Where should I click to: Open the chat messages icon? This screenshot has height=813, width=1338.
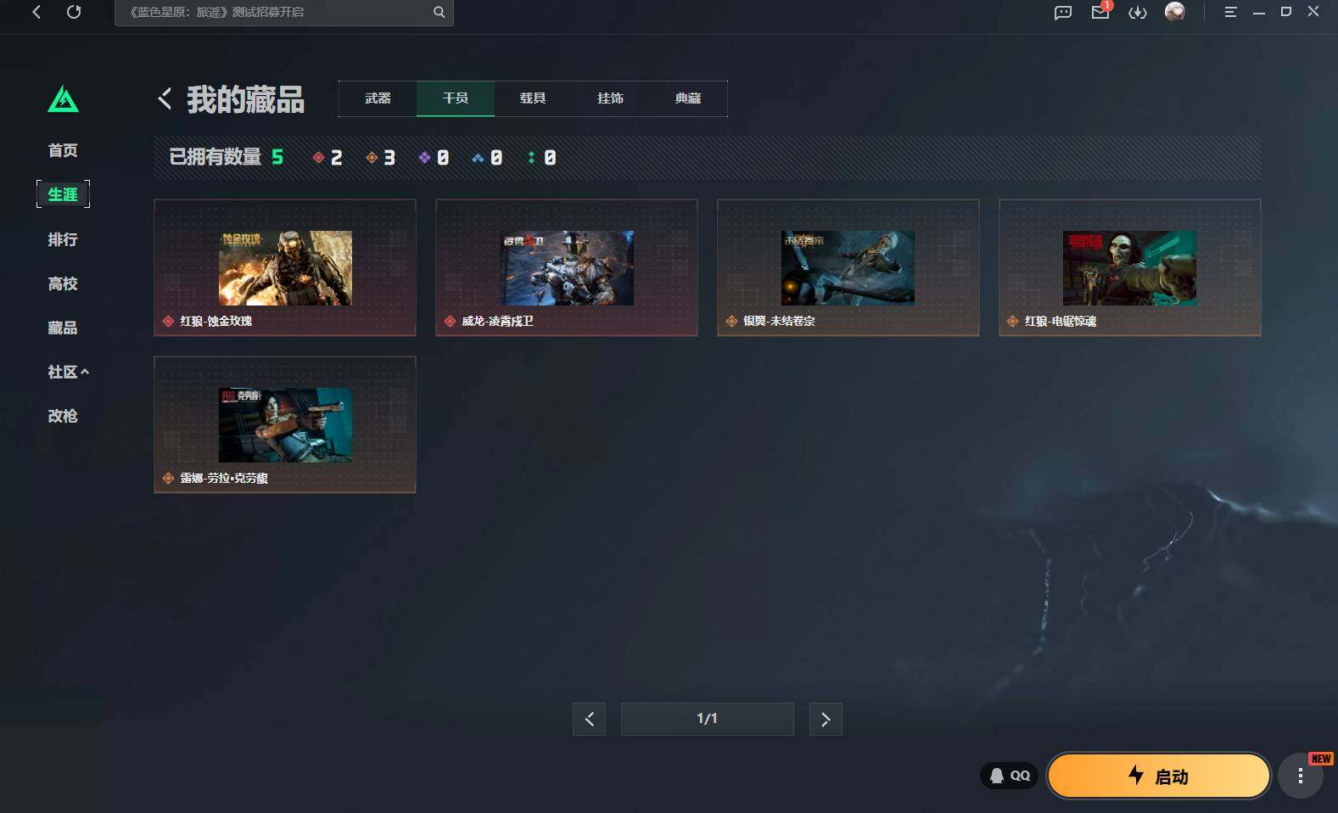click(1063, 13)
